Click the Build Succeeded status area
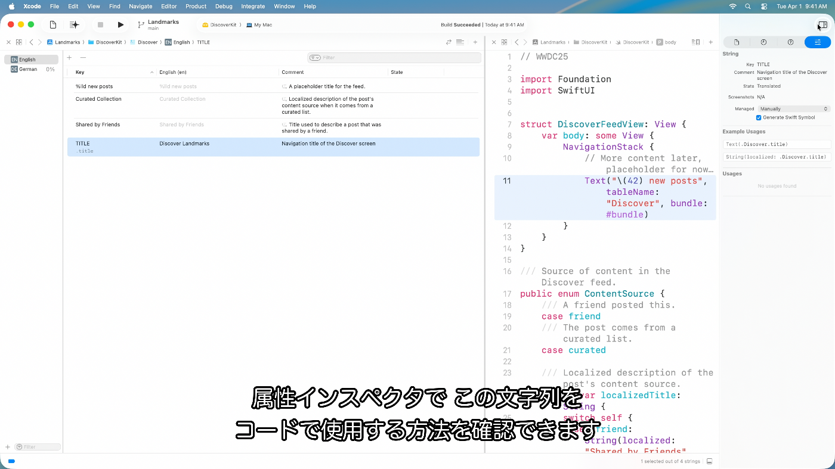This screenshot has width=835, height=469. pos(482,25)
